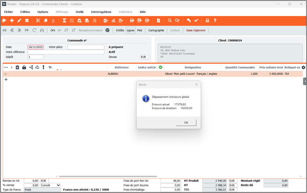Click the Remise en mt value field
This screenshot has height=193, width=307.
pyautogui.click(x=31, y=181)
